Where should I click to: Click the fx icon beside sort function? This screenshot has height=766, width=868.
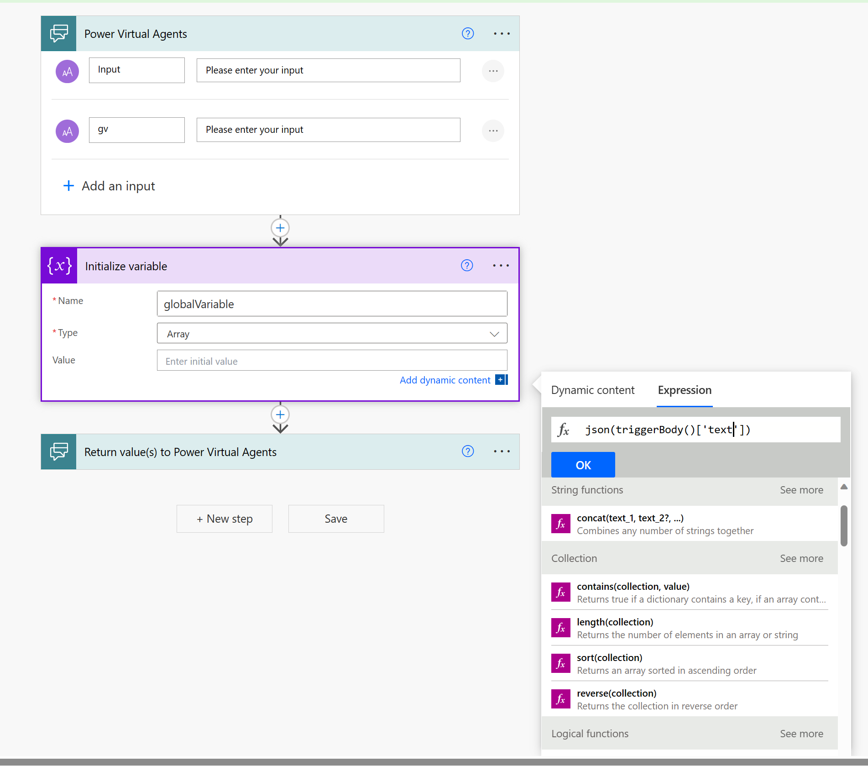561,663
